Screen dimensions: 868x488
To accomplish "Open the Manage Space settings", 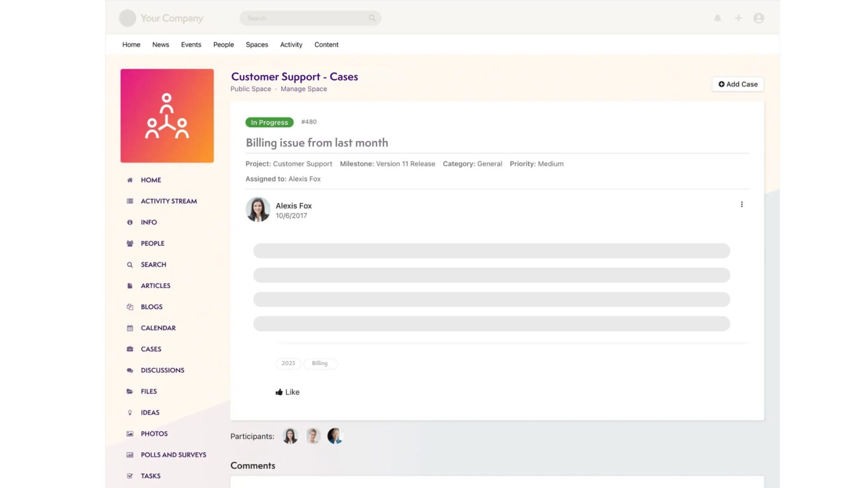I will 303,88.
